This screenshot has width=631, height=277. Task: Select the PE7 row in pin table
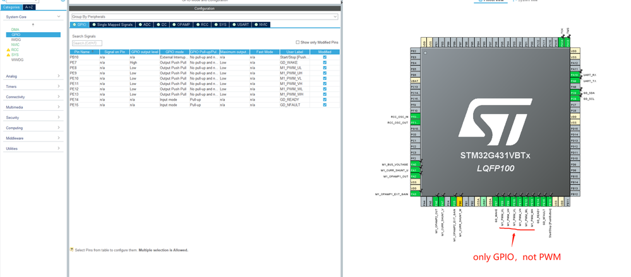coord(205,62)
